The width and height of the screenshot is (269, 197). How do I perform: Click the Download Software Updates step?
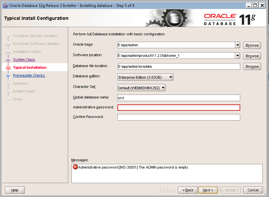click(36, 44)
